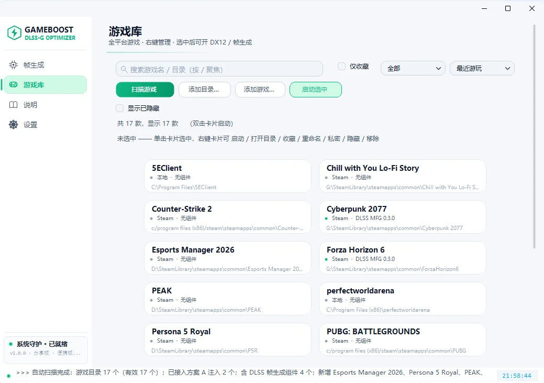Click the path D:\SteamLibrary\steamapps\common\PEAK

[x=206, y=310]
